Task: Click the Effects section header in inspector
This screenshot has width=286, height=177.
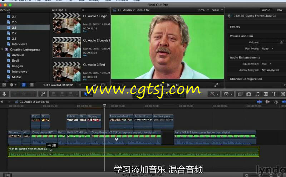Action: click(x=235, y=27)
